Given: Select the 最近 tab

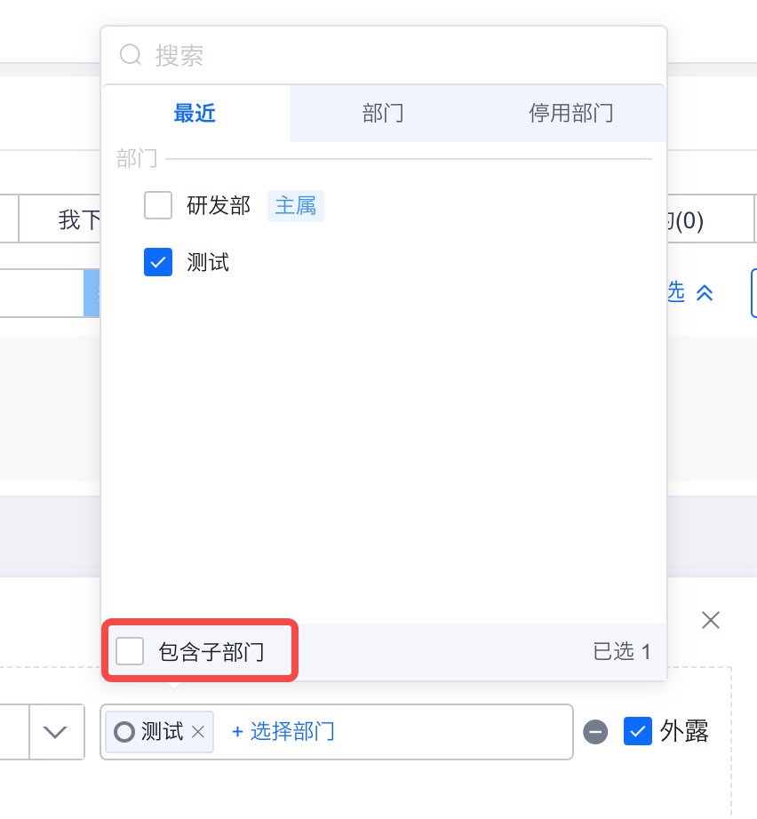Looking at the screenshot, I should pyautogui.click(x=195, y=113).
